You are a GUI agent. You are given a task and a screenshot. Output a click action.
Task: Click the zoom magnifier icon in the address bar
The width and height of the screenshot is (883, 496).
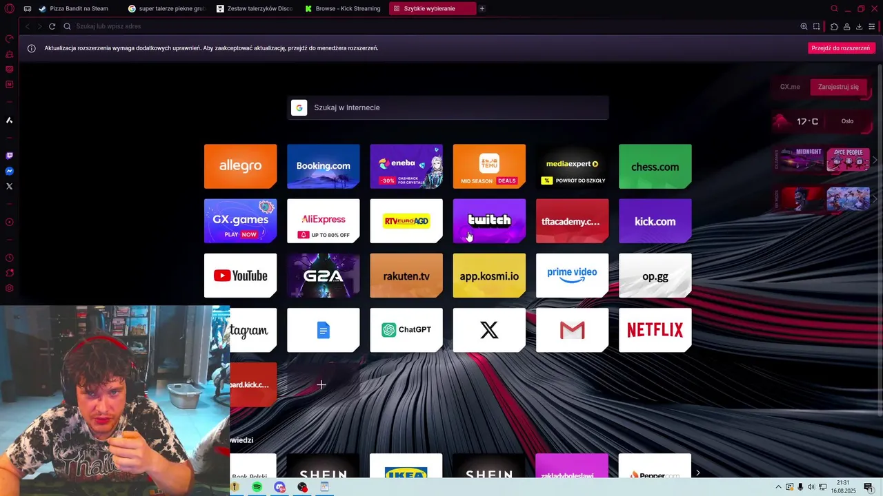coord(804,26)
